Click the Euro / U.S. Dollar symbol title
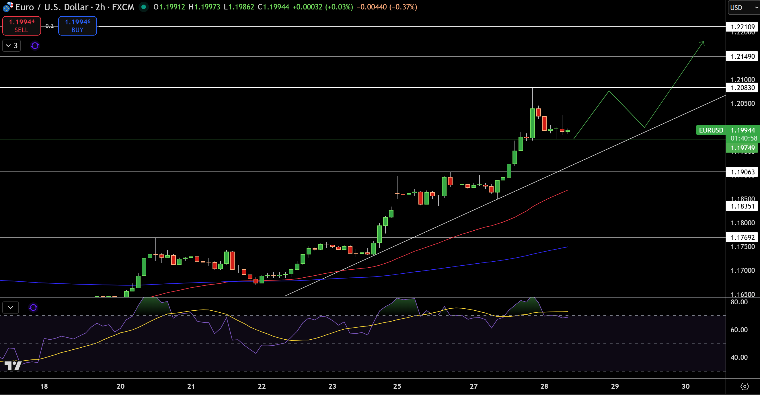 point(52,7)
